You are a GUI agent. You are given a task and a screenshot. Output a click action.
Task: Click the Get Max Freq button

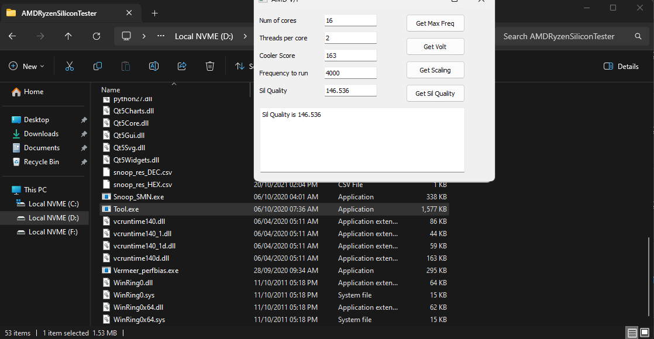435,23
